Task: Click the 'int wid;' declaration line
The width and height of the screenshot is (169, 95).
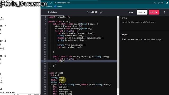Action: point(55,75)
